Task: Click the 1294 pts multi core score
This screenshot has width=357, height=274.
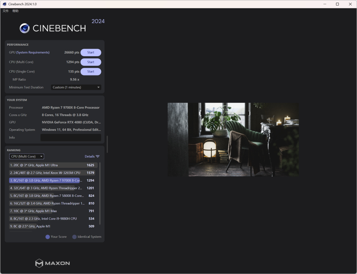Action: tap(73, 62)
